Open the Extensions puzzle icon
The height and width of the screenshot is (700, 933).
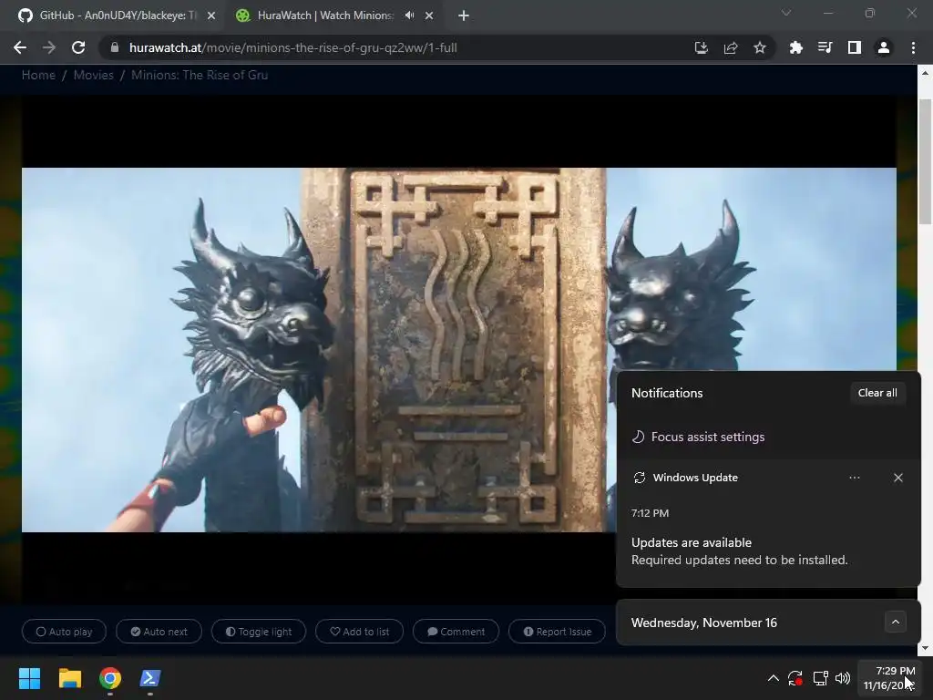coord(795,47)
